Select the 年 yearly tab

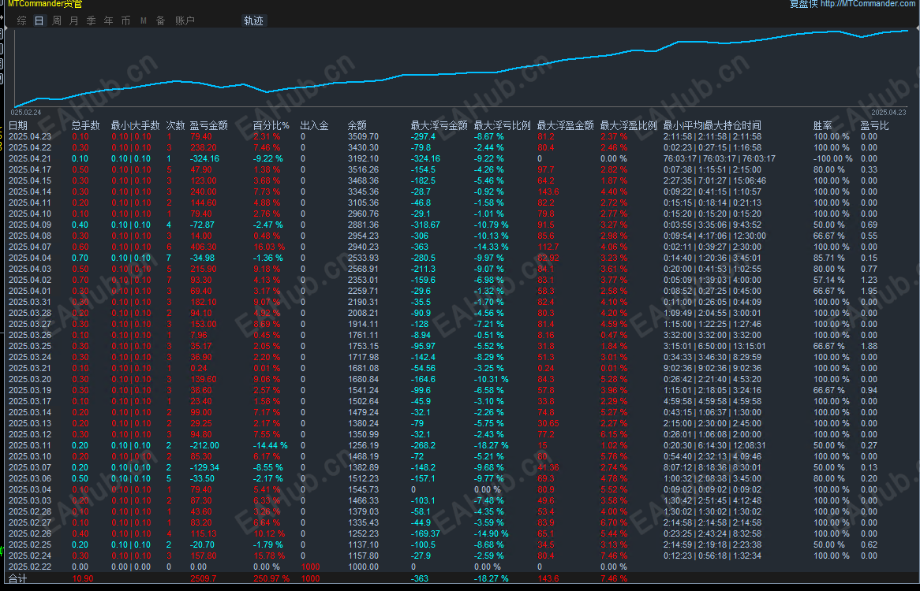pyautogui.click(x=109, y=20)
